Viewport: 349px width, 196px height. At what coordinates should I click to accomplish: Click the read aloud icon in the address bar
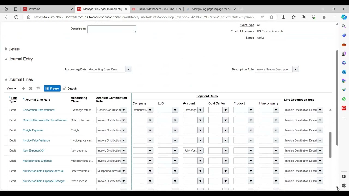coord(263,17)
